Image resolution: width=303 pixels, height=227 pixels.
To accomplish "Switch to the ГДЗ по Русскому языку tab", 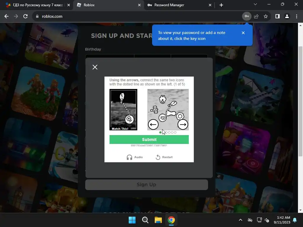I will pyautogui.click(x=36, y=5).
